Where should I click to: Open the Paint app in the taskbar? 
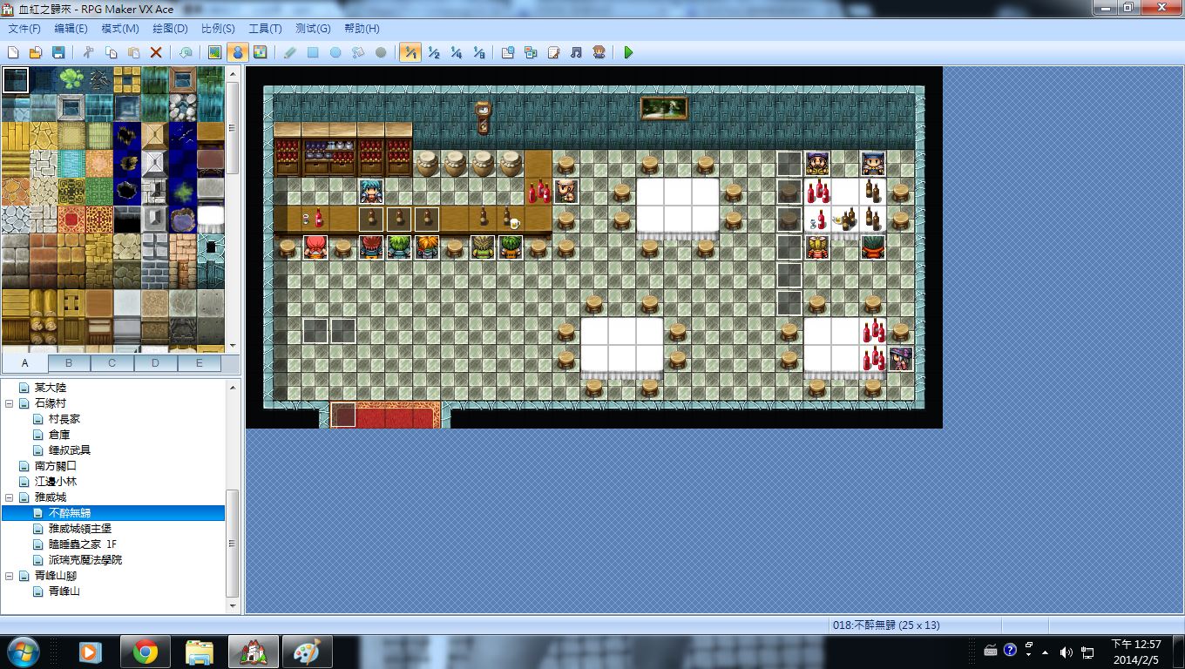tap(306, 652)
